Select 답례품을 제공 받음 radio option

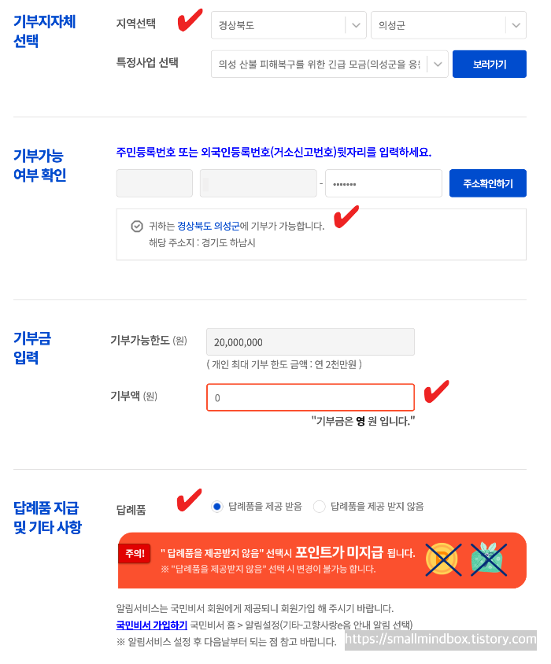217,507
